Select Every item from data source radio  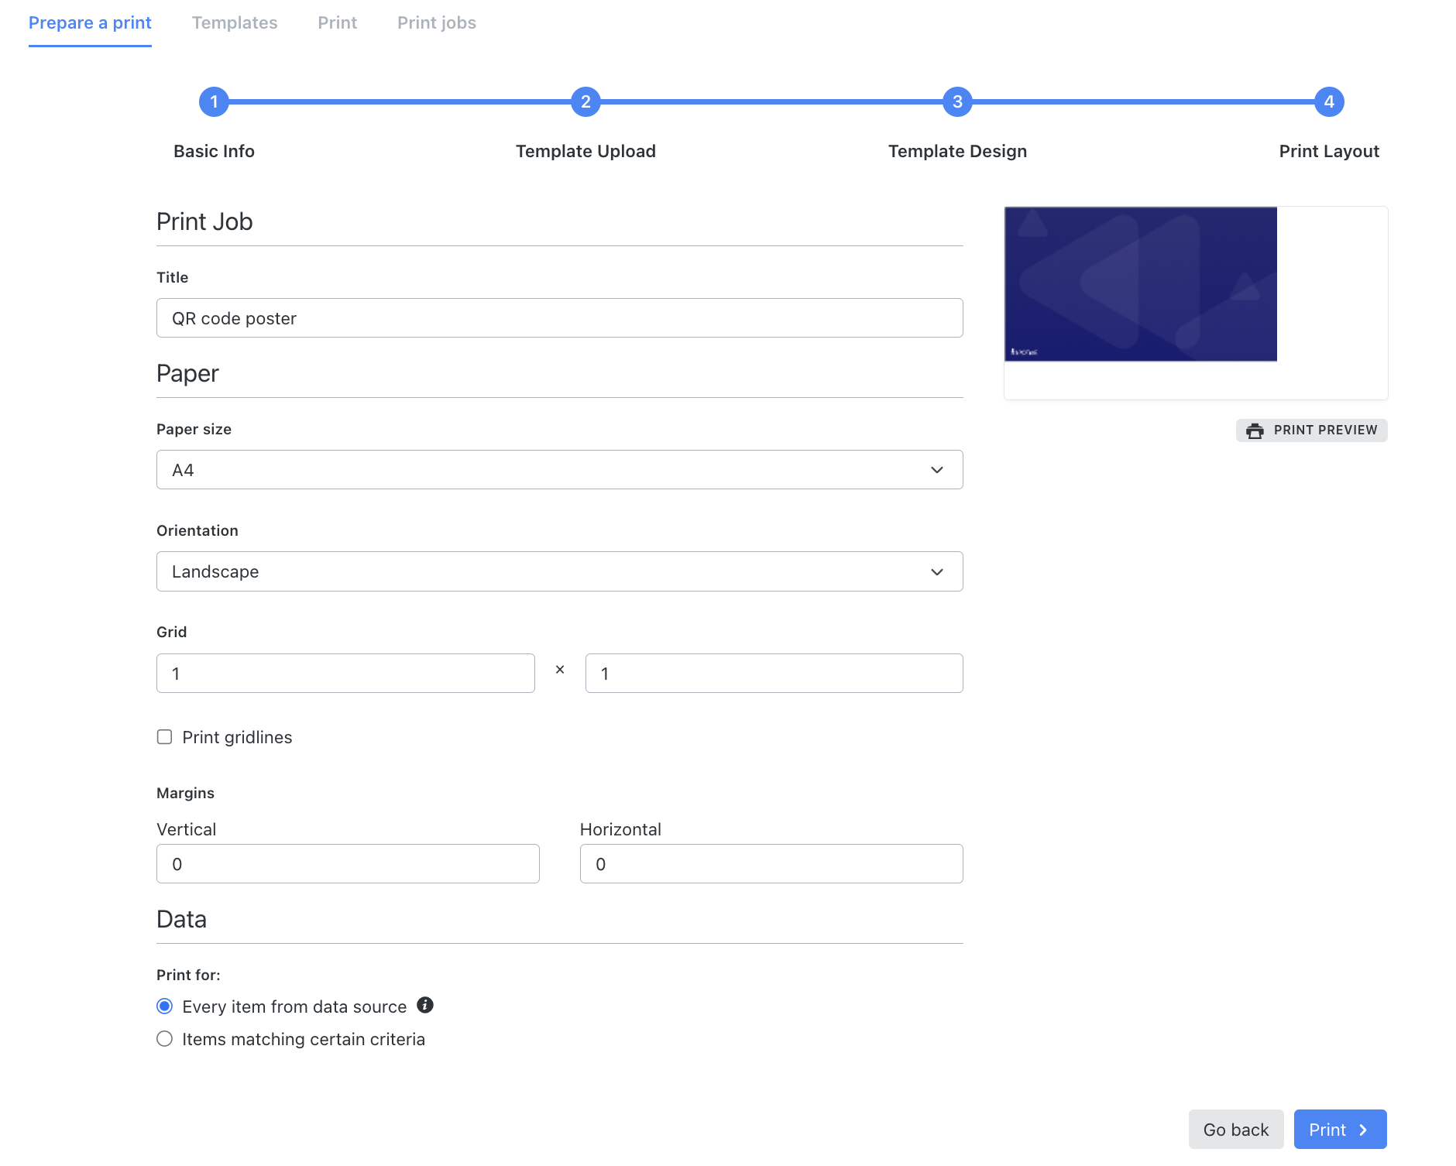click(164, 1007)
